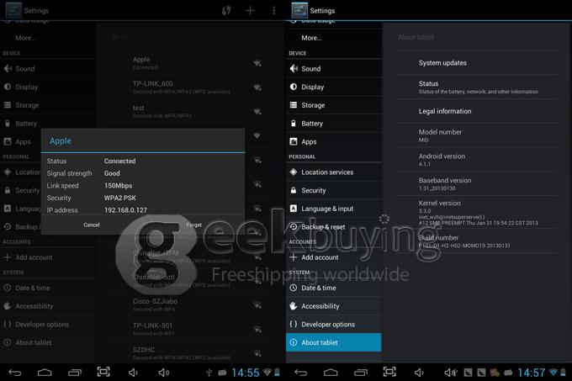572x381 pixels.
Task: Select SZDHC Wi-Fi network
Action: click(x=190, y=353)
